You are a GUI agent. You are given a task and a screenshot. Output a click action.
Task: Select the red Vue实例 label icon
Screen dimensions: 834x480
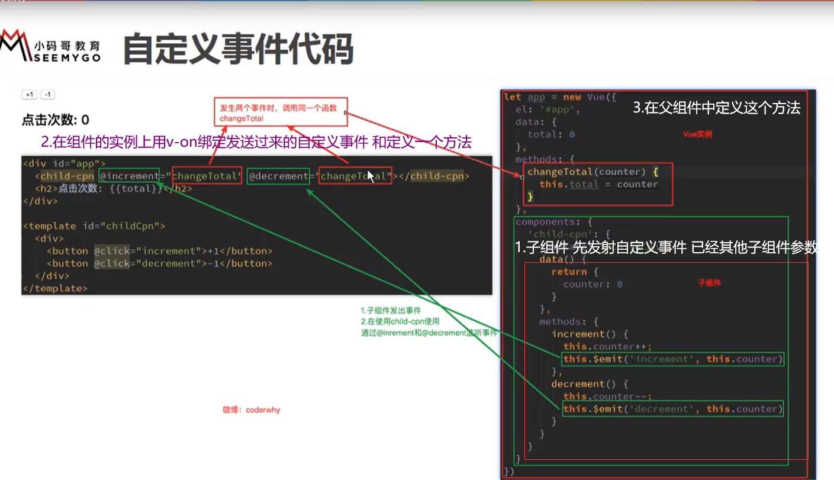tap(696, 134)
